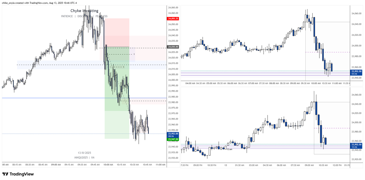Click the 24,020.00 label in the top right chart
The width and height of the screenshot is (365, 180).
pos(356,35)
